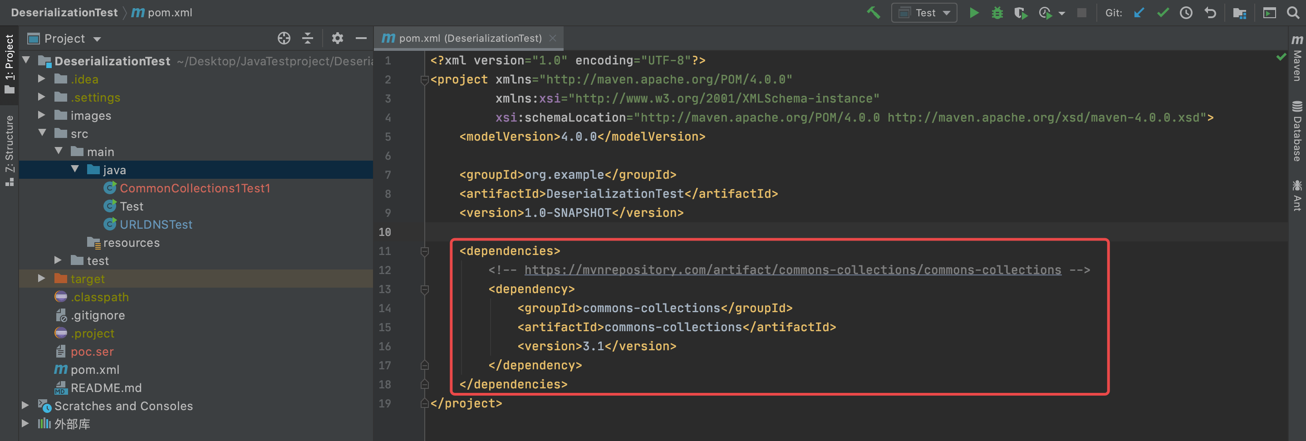The image size is (1306, 441).
Task: Collapse the java folder
Action: pos(75,169)
